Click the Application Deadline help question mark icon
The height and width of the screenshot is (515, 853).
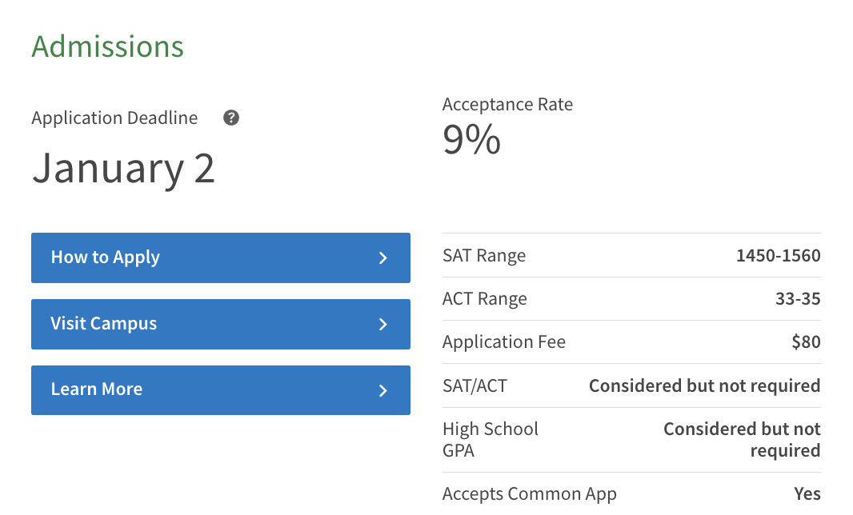[x=231, y=118]
